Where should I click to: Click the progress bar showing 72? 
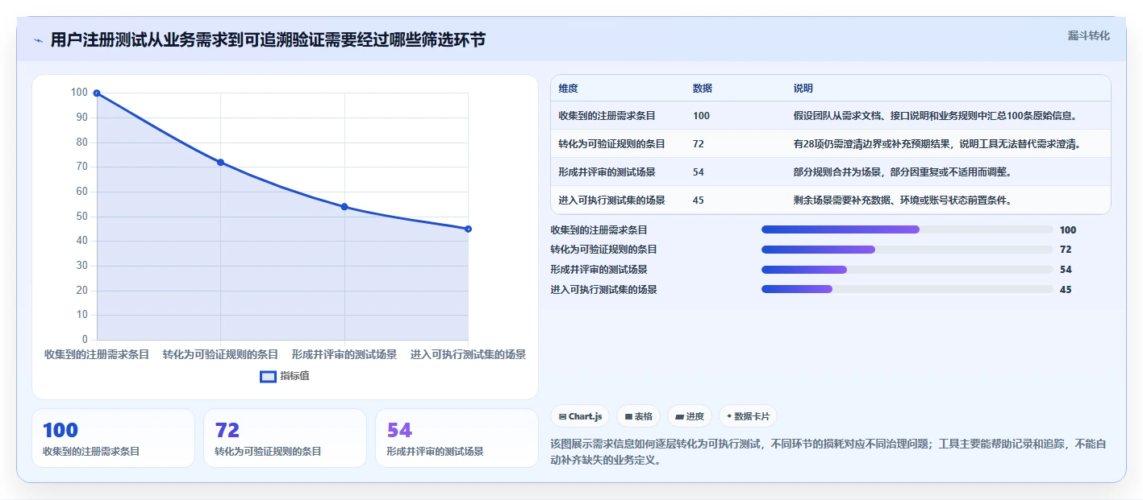(907, 250)
